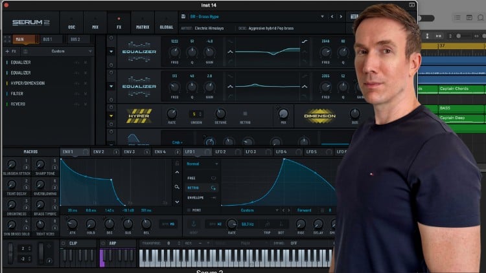Switch to the OSC page tab
486x273 pixels.
point(71,23)
